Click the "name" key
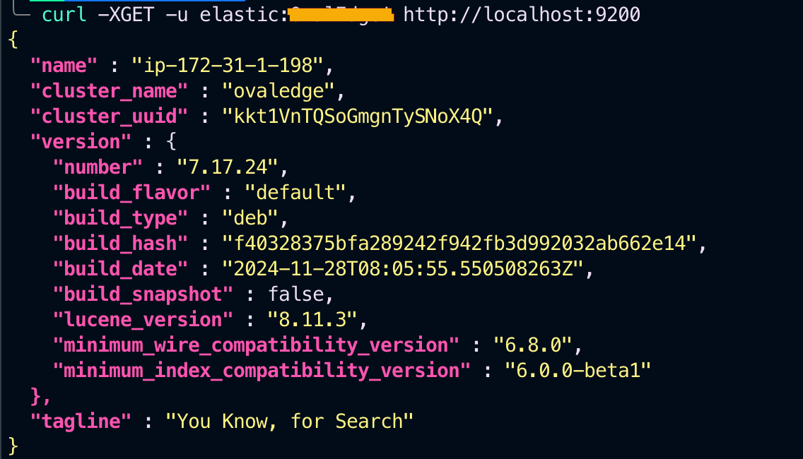 (x=63, y=66)
